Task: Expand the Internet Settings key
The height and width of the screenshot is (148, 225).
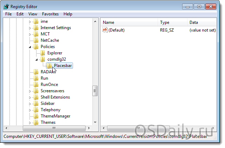Action: coord(30,28)
